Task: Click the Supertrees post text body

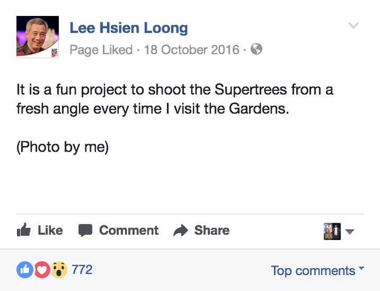Action: (x=175, y=99)
